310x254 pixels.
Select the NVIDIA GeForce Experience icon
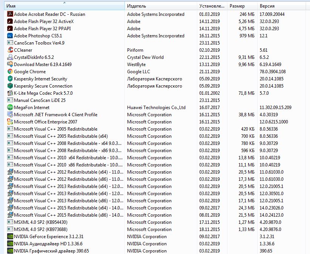coord(10,236)
